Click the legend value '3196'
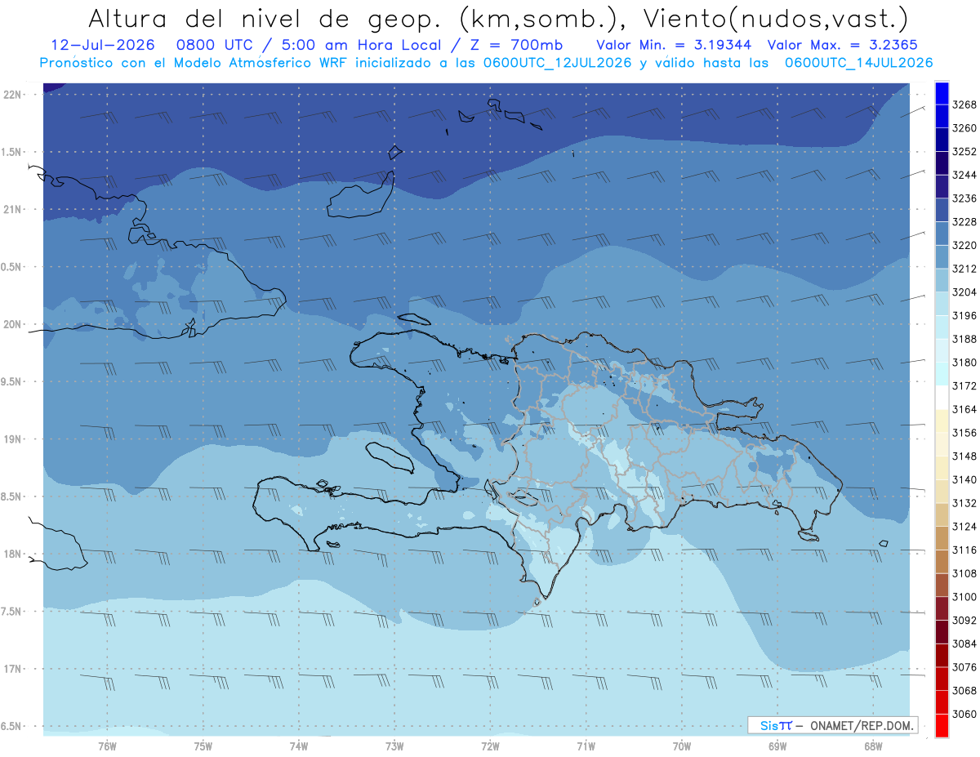This screenshot has height=757, width=980. tap(964, 315)
